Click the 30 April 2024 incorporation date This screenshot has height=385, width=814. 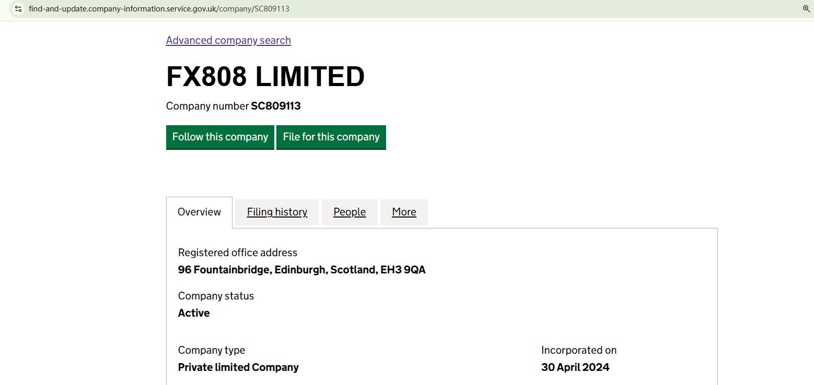(x=575, y=367)
